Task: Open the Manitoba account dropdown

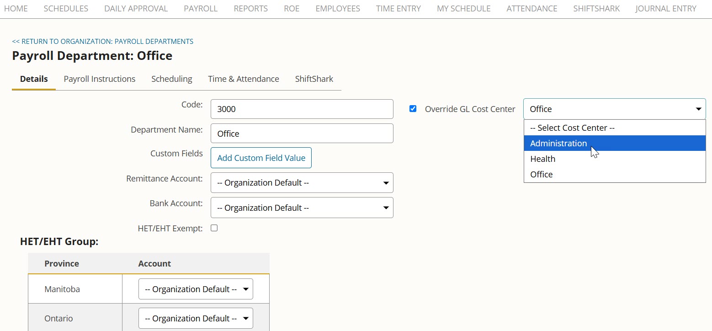Action: 196,289
